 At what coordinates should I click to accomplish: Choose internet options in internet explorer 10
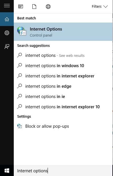click(63, 107)
